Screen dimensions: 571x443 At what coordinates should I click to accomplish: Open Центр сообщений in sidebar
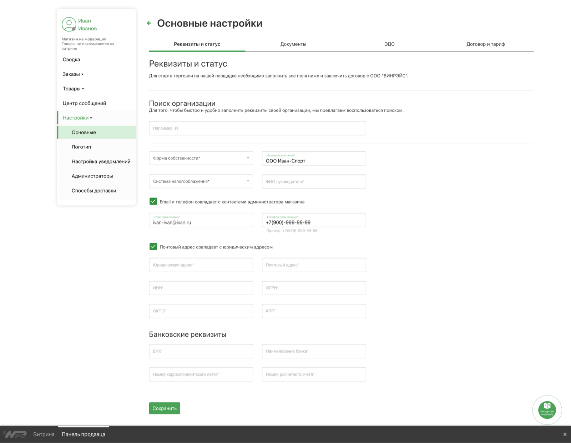pyautogui.click(x=85, y=103)
